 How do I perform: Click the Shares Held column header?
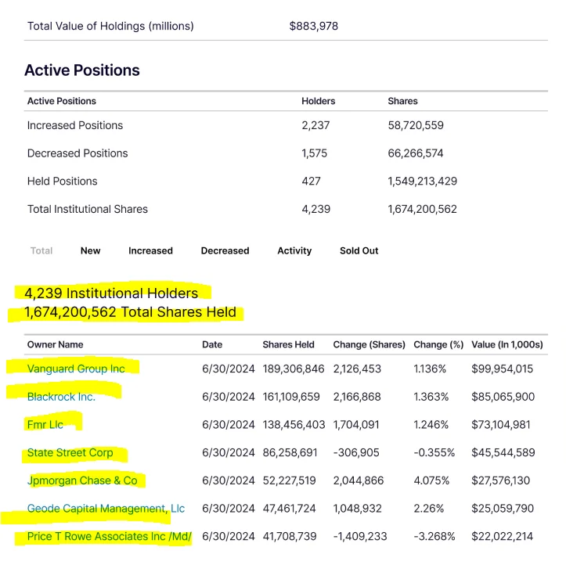[x=288, y=344]
